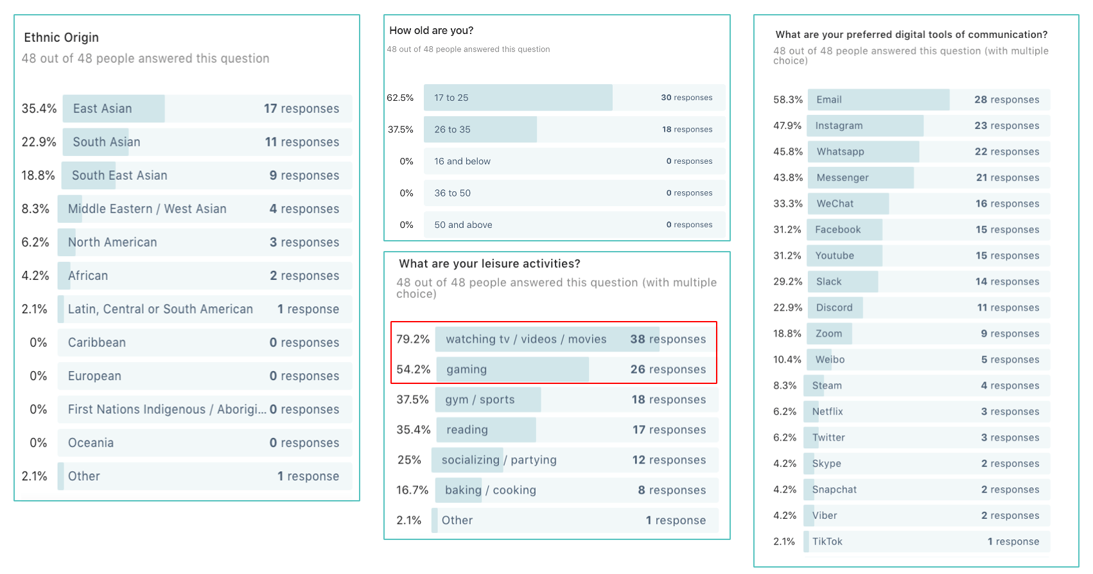Click the 26 to 35 age bar

click(x=574, y=129)
